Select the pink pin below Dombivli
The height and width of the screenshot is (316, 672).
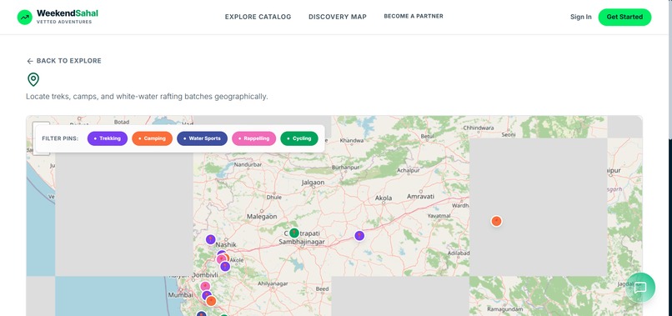tap(205, 287)
